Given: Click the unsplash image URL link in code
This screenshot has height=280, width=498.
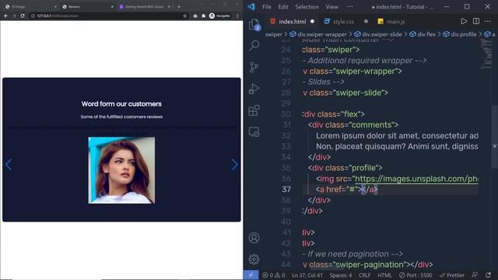Looking at the screenshot, I should click(416, 179).
